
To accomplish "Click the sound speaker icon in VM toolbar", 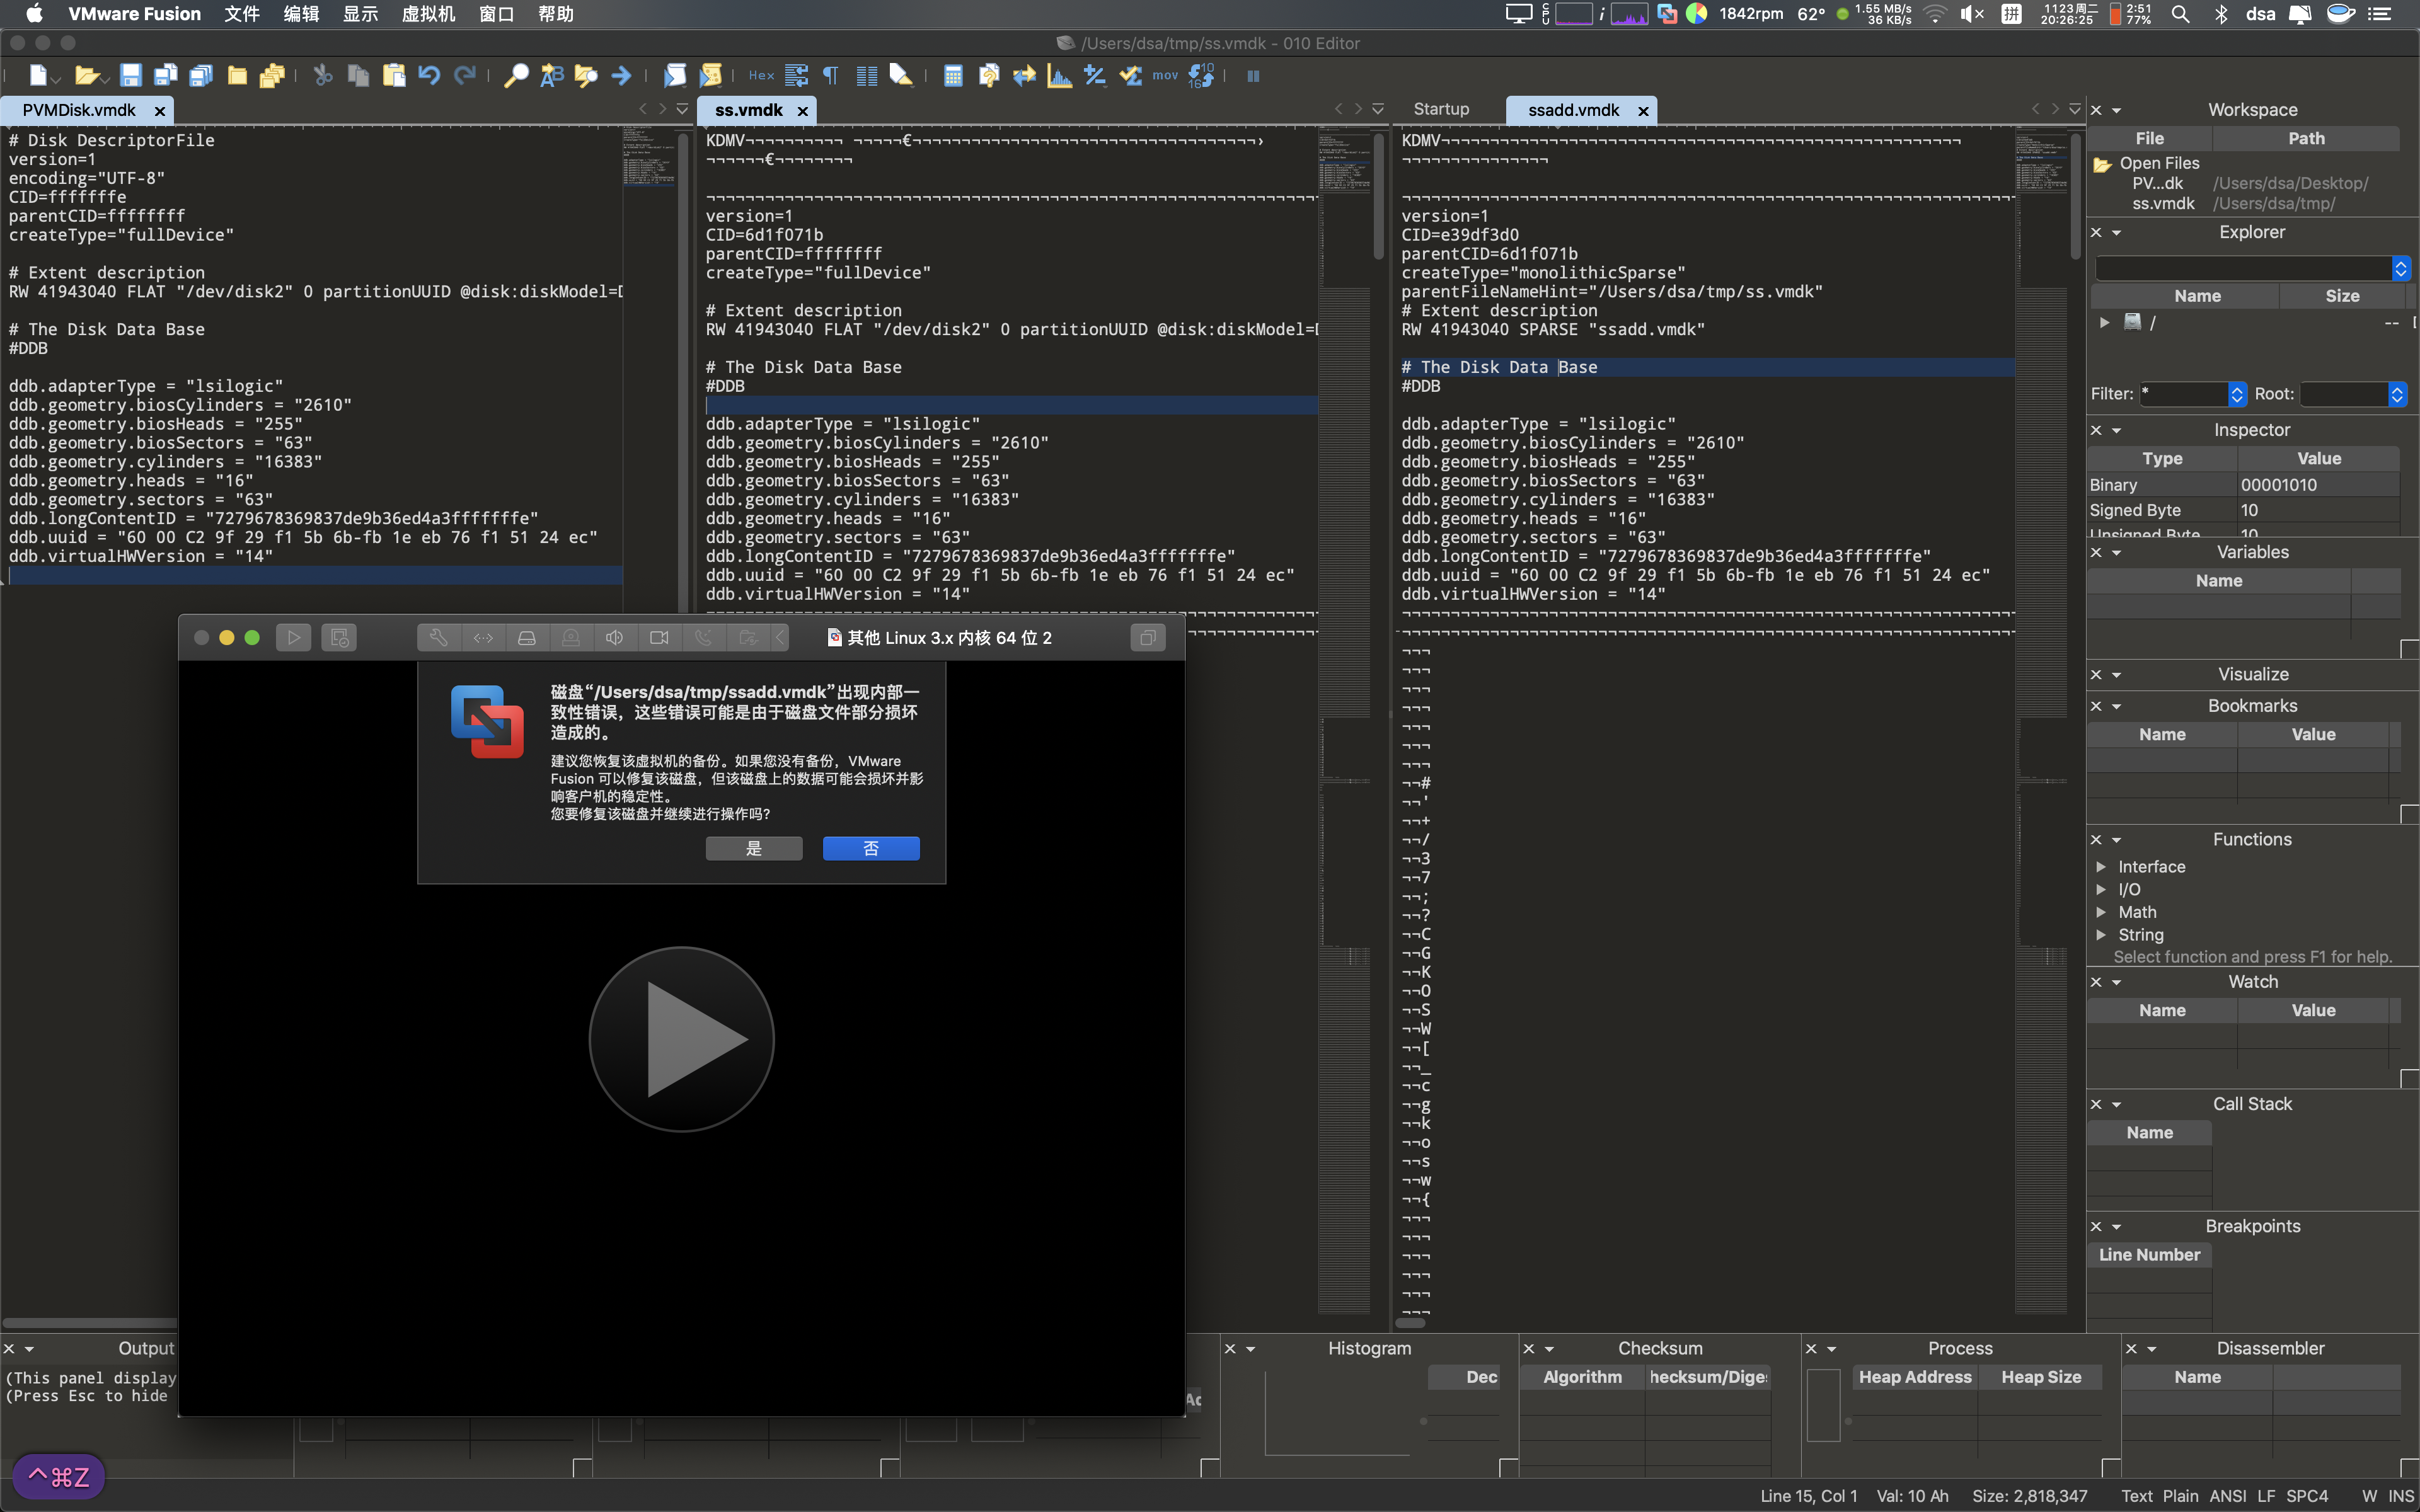I will pyautogui.click(x=615, y=637).
